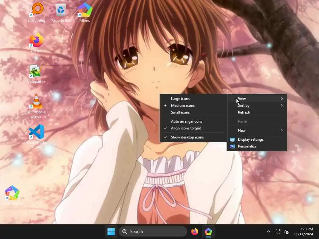Image resolution: width=319 pixels, height=239 pixels.
Task: Switch to Small icons view
Action: (x=193, y=112)
